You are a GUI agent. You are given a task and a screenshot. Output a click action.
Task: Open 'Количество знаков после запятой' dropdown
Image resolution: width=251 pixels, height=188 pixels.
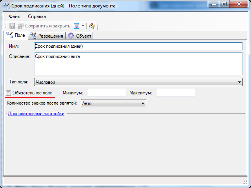pyautogui.click(x=113, y=103)
